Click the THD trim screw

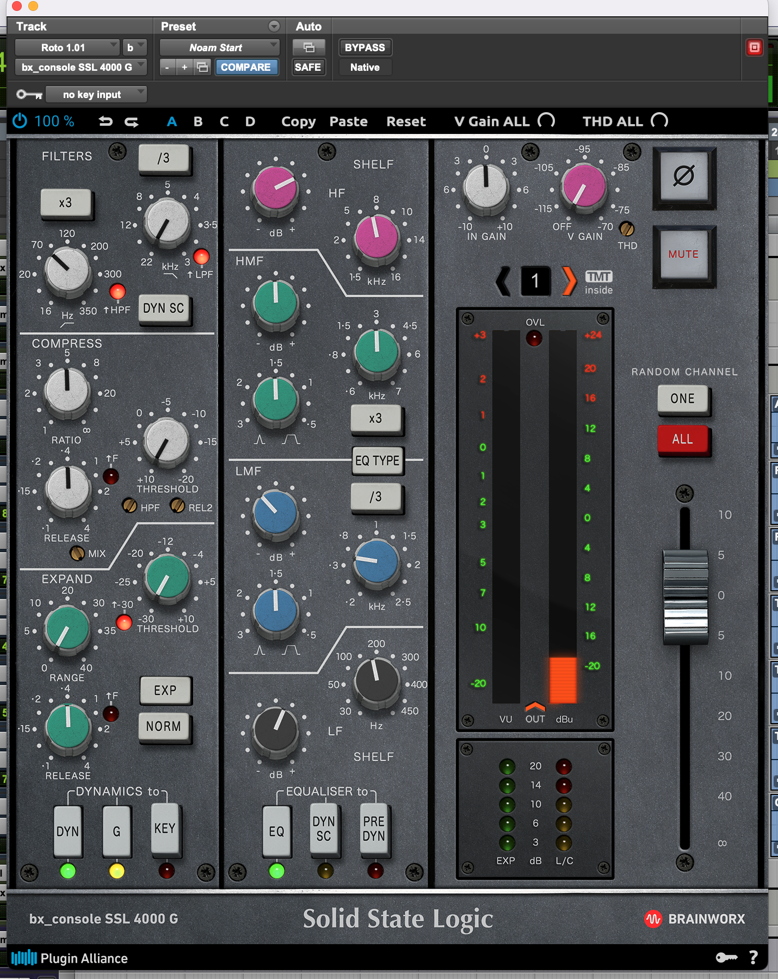click(627, 229)
